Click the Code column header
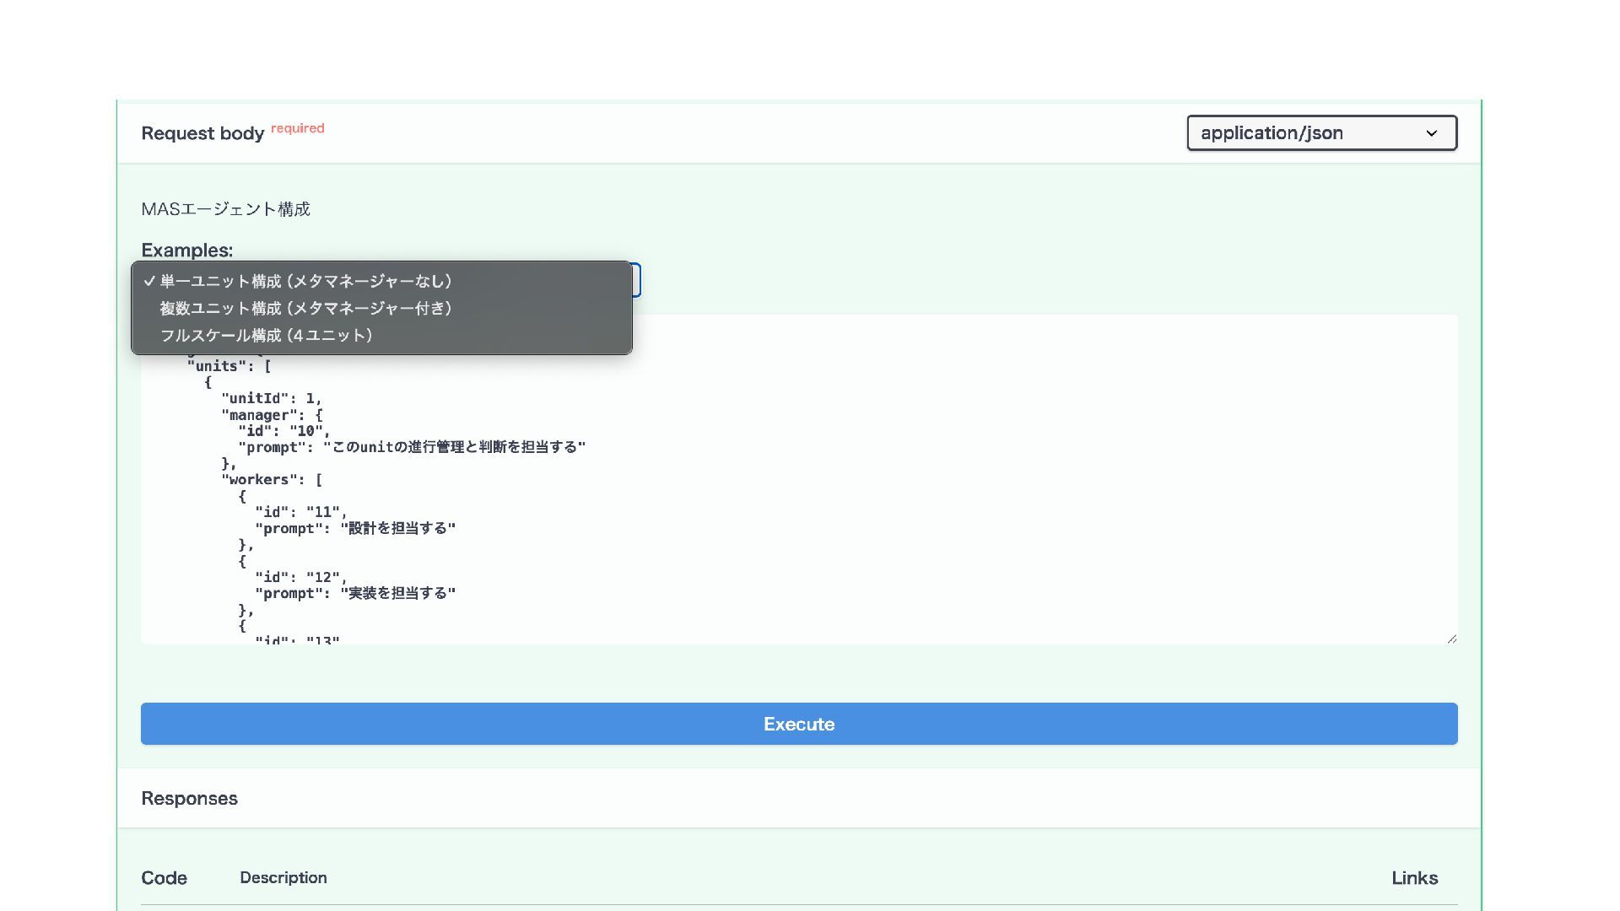The image size is (1620, 911). 164,877
